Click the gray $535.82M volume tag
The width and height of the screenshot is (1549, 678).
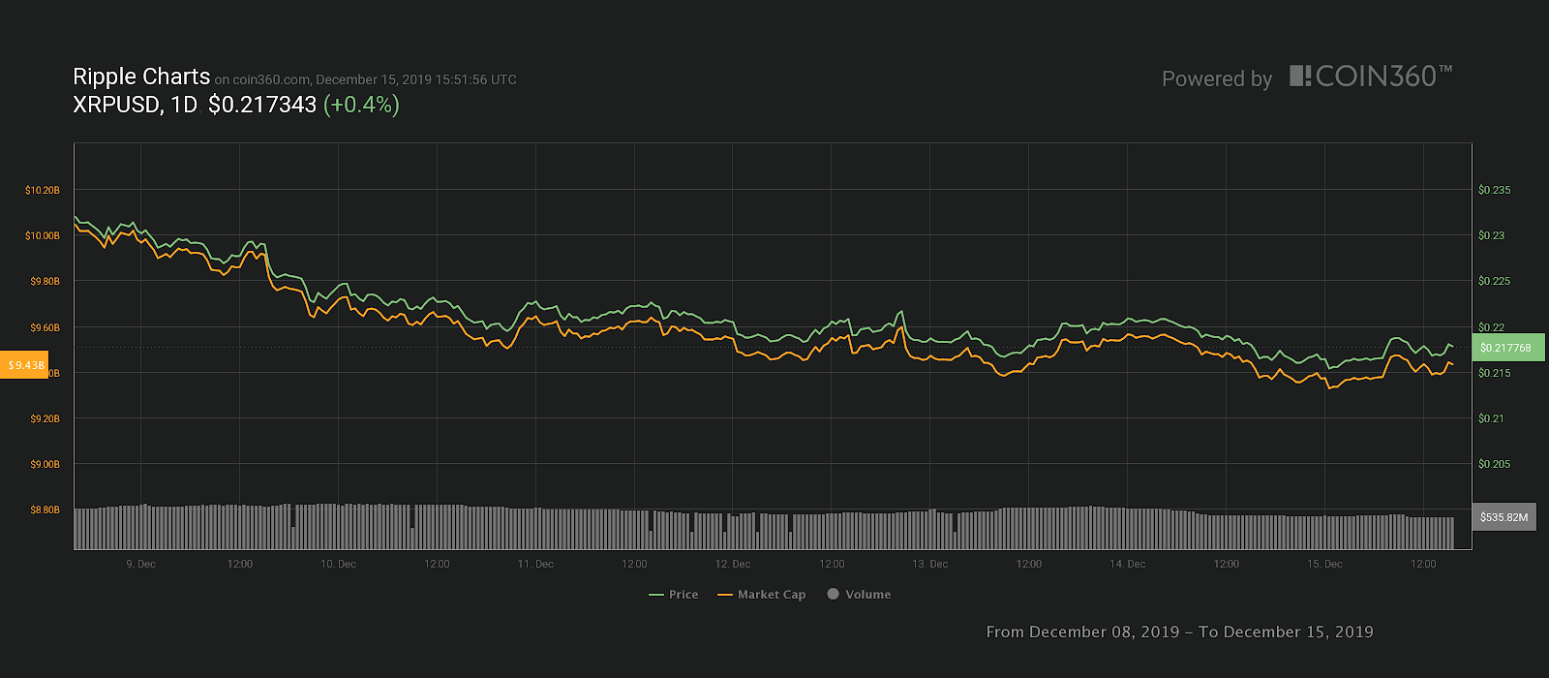tap(1503, 517)
